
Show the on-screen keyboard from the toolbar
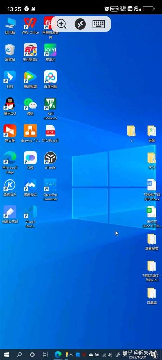99,24
